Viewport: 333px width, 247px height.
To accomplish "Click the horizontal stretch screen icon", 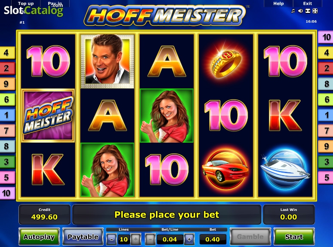I will [308, 11].
